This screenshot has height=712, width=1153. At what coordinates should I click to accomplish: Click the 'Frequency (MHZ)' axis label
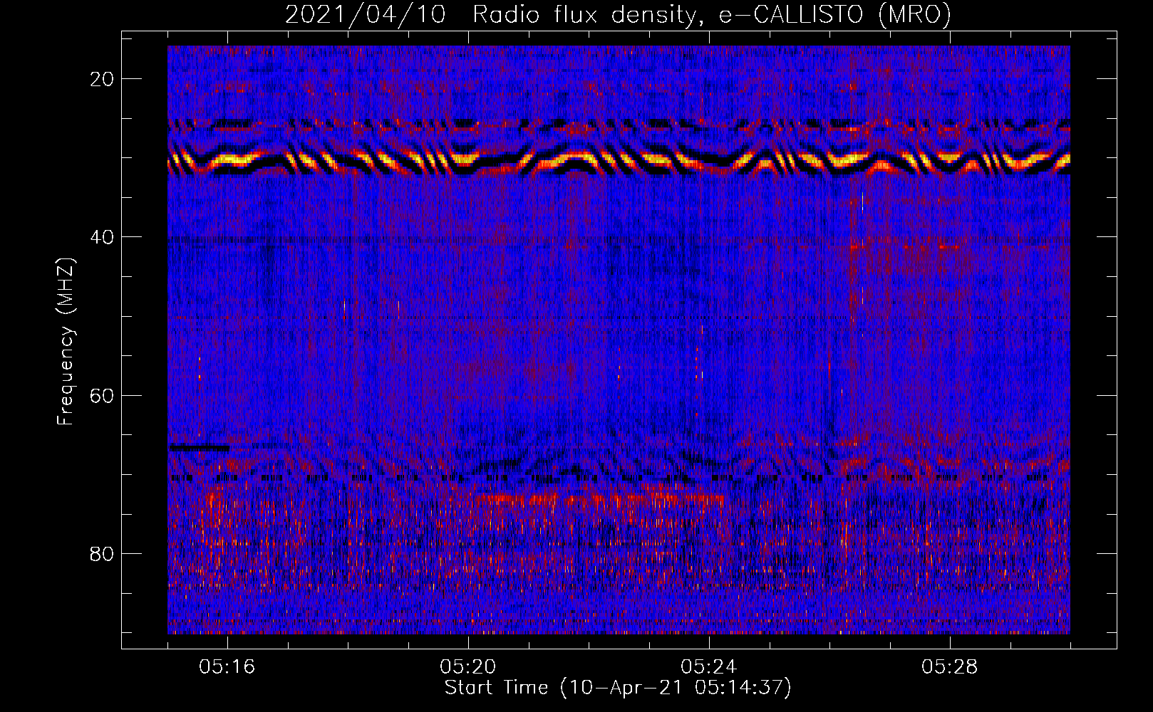click(66, 342)
